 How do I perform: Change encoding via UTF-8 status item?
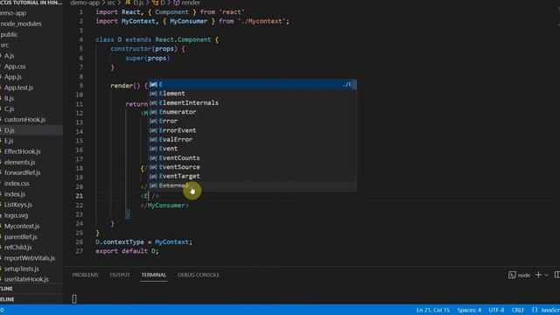(496, 310)
